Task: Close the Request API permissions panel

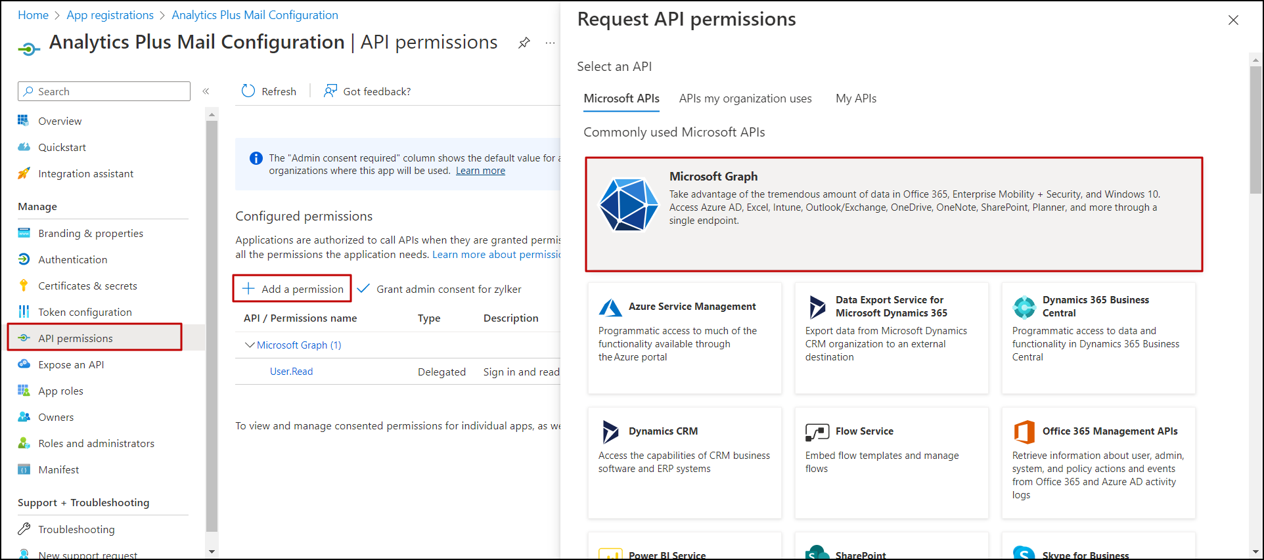Action: pos(1233,20)
